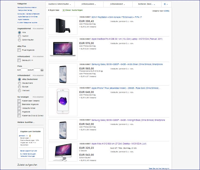Open Handys ohne Vertrag category

coord(25,10)
